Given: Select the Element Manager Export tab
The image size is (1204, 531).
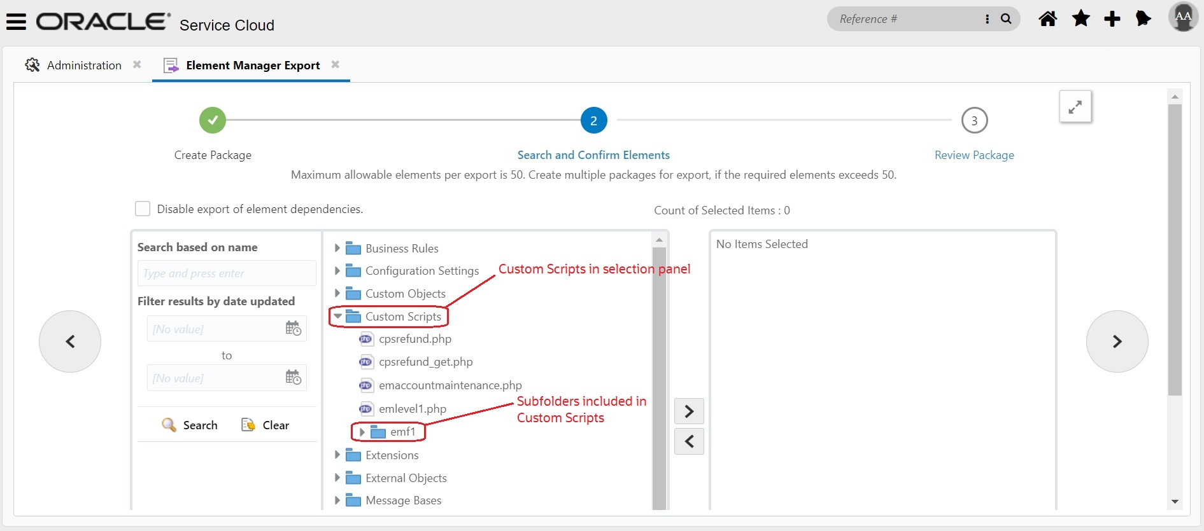Looking at the screenshot, I should [252, 66].
